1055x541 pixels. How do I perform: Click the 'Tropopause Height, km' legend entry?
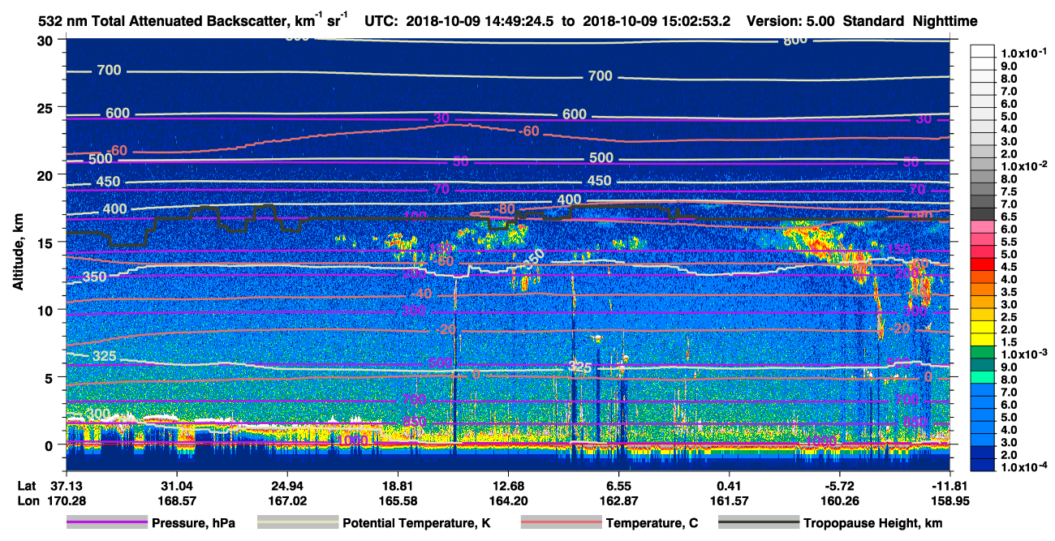[873, 524]
